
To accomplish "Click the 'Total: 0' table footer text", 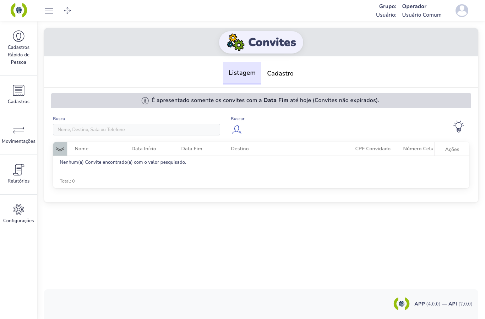I will 67,181.
